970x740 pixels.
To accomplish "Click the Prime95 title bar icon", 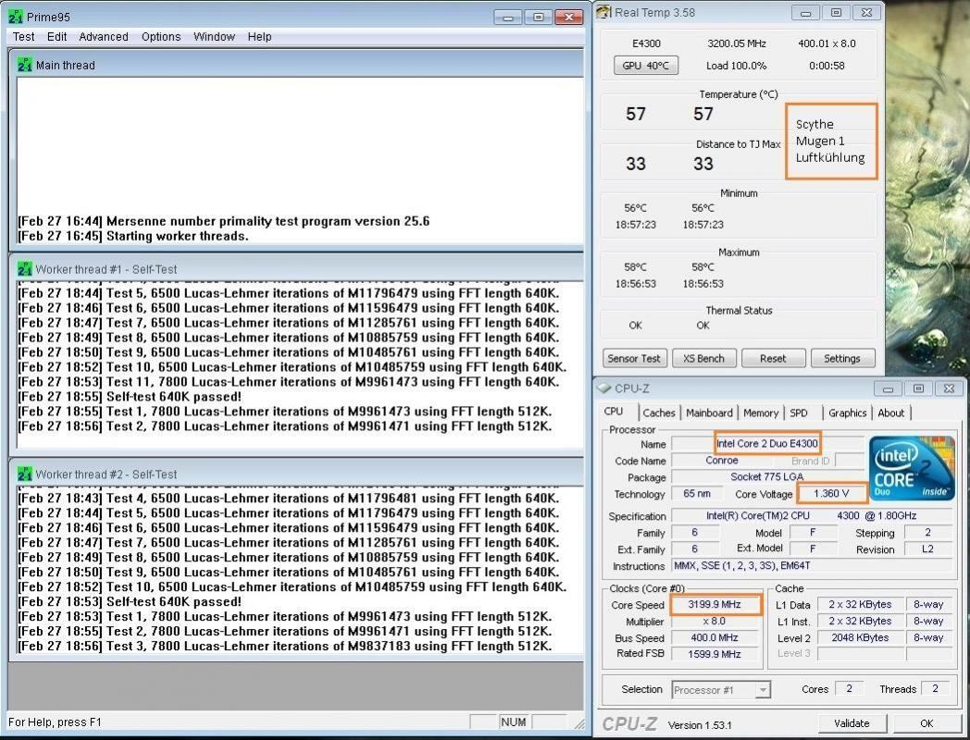I will pos(16,16).
